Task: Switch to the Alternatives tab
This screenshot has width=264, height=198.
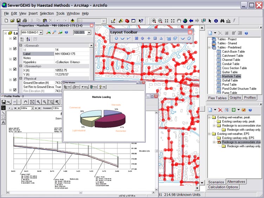Action: (x=236, y=182)
